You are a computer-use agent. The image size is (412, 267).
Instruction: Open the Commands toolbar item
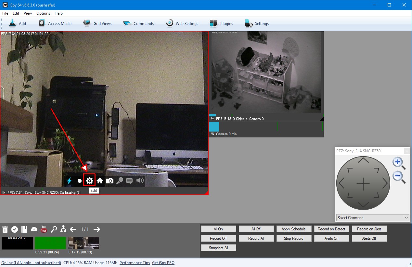(138, 23)
